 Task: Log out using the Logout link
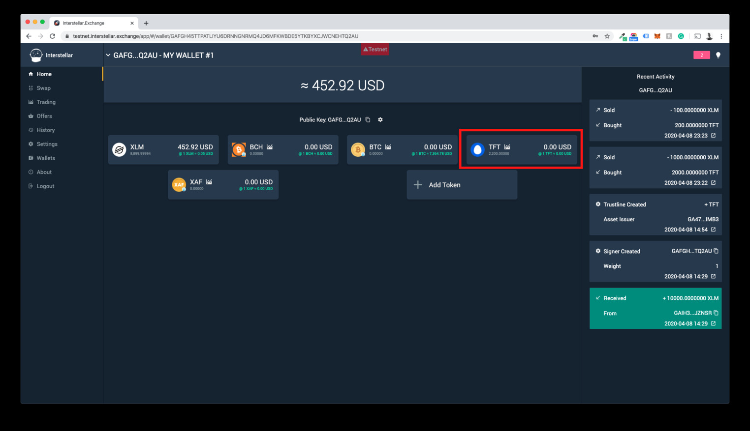coord(45,186)
